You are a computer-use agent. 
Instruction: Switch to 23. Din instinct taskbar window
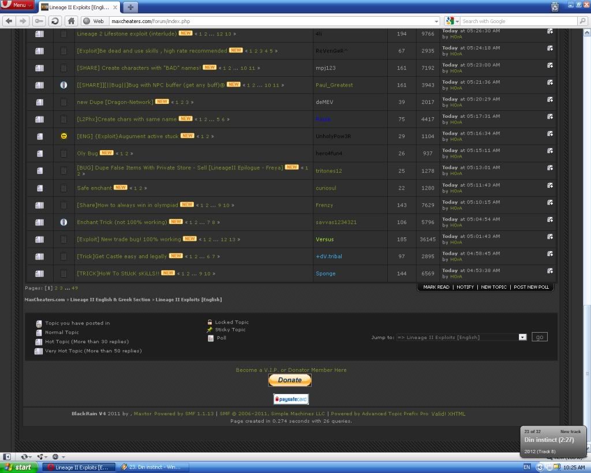point(153,467)
